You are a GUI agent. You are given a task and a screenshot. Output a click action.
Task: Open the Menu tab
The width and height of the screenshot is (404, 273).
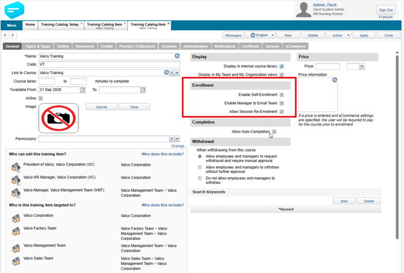[x=11, y=25]
